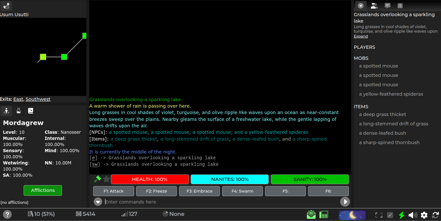Open settings with the gear icon

click(x=424, y=214)
